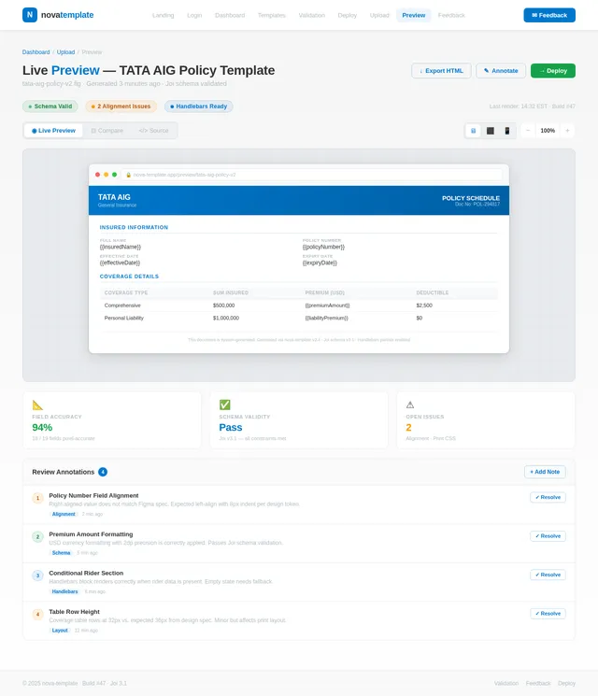Click the 100% zoom value
The width and height of the screenshot is (598, 696).
[x=548, y=131]
